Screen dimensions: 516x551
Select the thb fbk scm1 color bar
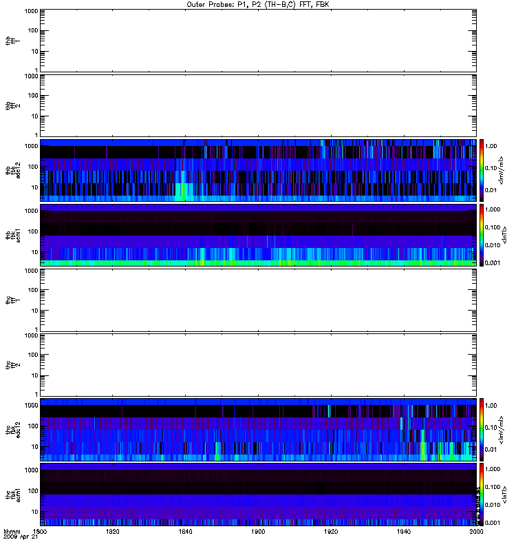(x=482, y=235)
